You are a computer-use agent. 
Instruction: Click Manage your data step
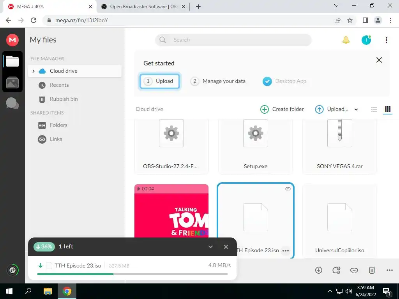(x=218, y=81)
